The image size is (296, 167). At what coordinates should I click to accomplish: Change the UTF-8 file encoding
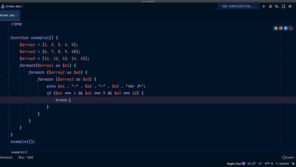[269, 164]
